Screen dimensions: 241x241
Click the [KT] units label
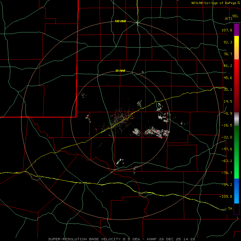point(228,18)
